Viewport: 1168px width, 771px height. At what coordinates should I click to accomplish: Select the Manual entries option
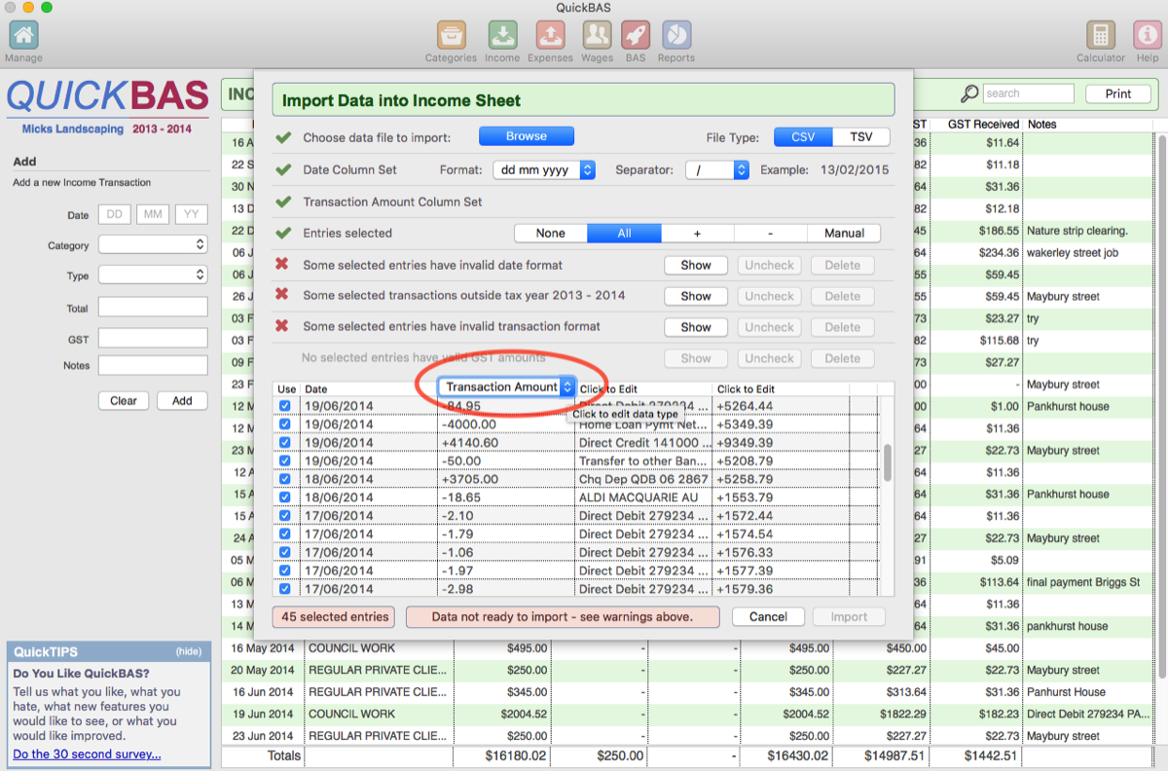[844, 234]
